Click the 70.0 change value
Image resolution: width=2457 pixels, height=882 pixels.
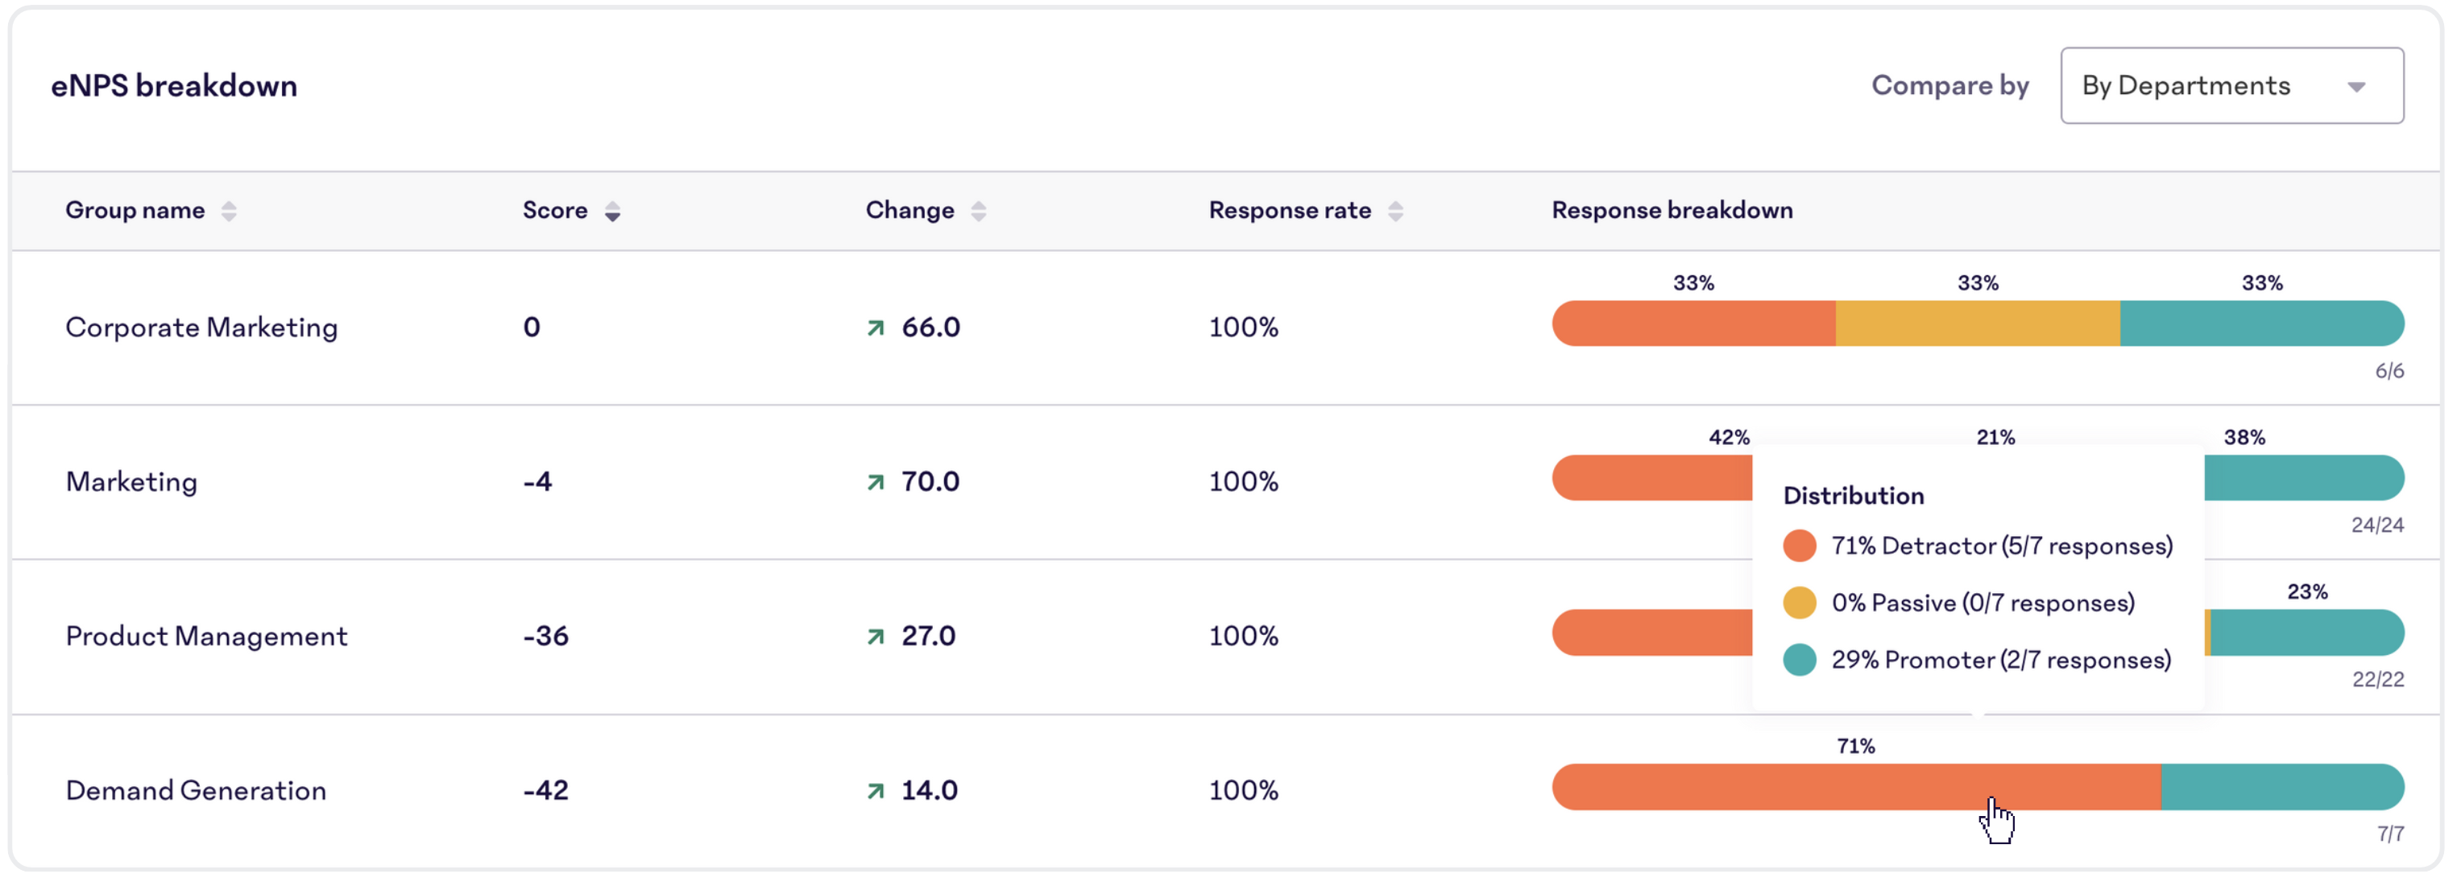[931, 482]
